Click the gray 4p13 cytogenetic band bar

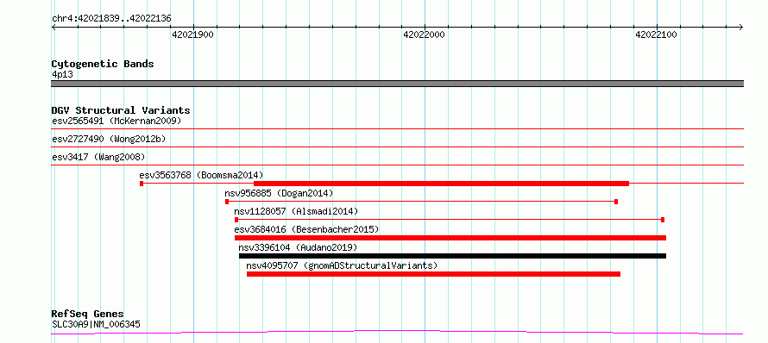click(397, 84)
